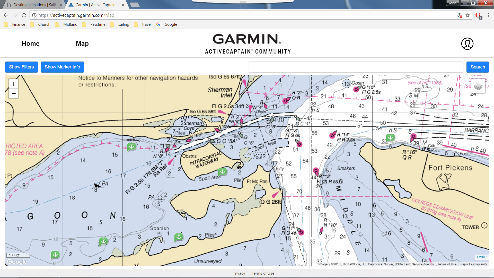Open the user profile icon

(467, 44)
